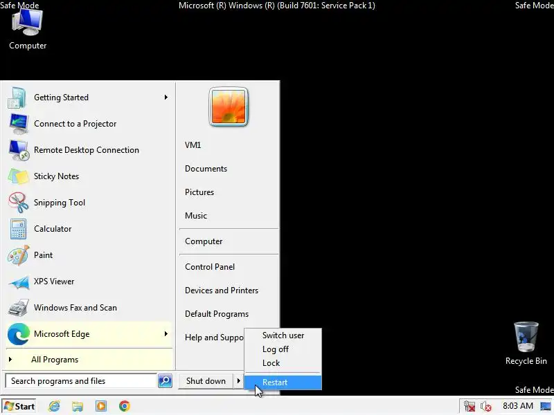Open Computer in the Start menu right pane
The image size is (554, 415).
click(204, 241)
